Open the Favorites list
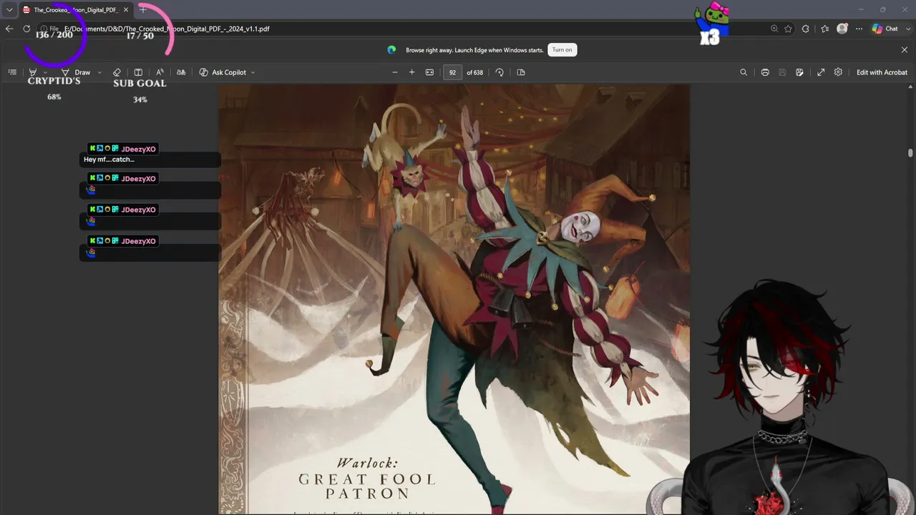Screen dimensions: 916x515 [824, 29]
